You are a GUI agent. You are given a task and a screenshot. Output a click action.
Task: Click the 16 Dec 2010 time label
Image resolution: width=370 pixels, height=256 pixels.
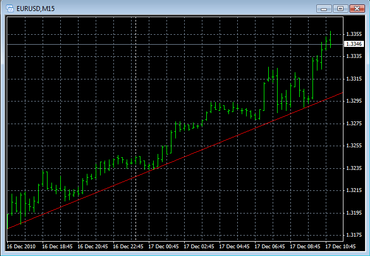[x=21, y=247]
